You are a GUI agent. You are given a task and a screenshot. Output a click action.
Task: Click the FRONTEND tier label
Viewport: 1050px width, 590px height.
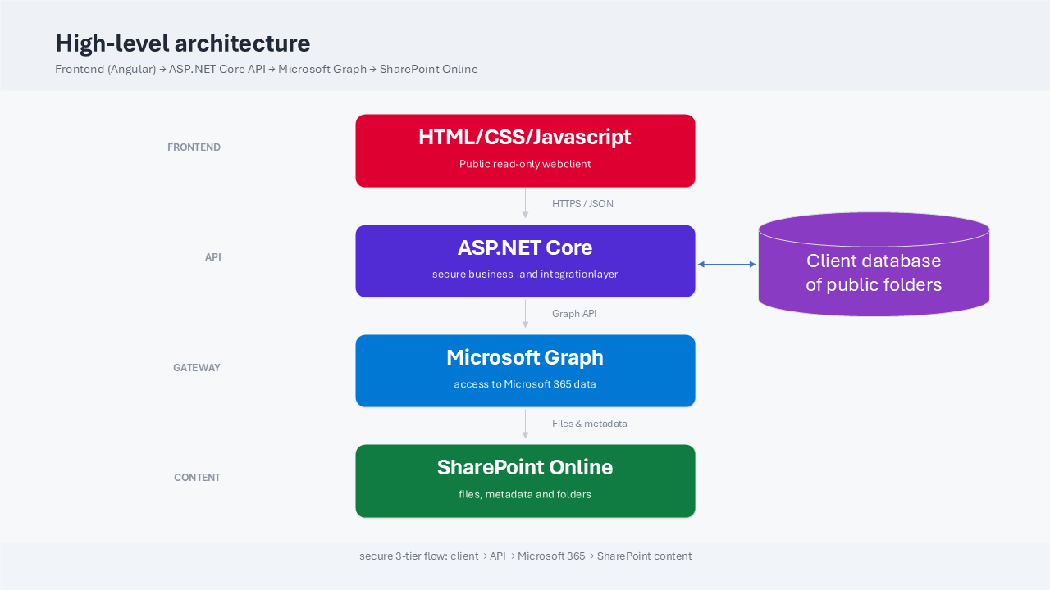tap(194, 147)
